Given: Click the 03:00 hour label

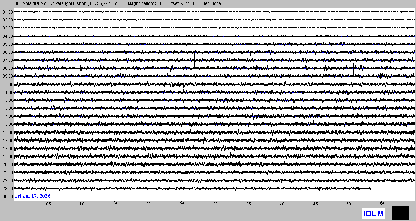Looking at the screenshot, I should tap(8, 28).
